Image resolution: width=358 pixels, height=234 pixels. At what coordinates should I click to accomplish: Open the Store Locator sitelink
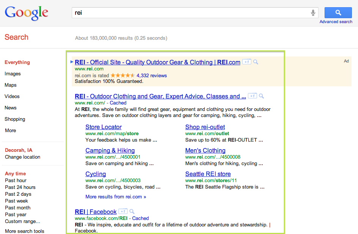coord(103,127)
